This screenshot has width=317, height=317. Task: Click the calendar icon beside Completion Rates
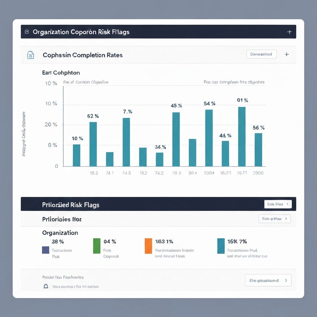pos(30,54)
